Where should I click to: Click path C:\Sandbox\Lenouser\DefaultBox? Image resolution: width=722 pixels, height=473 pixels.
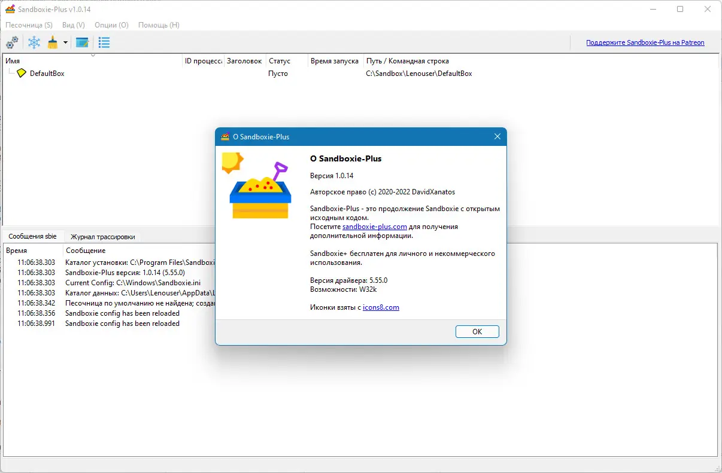pyautogui.click(x=419, y=74)
